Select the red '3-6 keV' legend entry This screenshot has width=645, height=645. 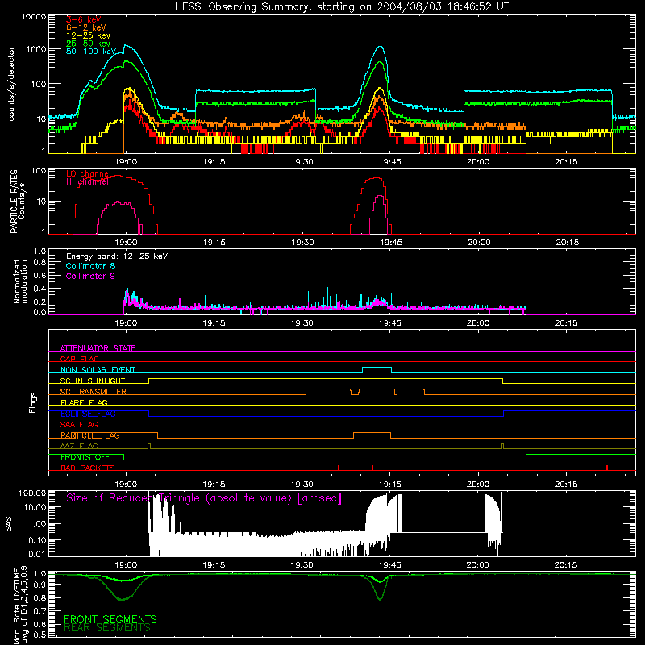click(x=84, y=19)
